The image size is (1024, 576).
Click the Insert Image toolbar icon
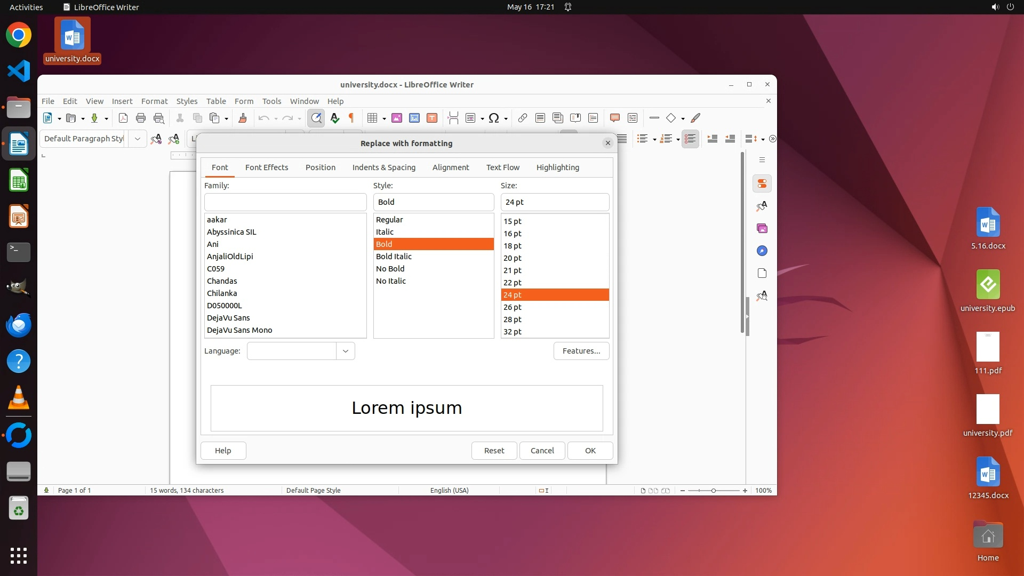[397, 118]
